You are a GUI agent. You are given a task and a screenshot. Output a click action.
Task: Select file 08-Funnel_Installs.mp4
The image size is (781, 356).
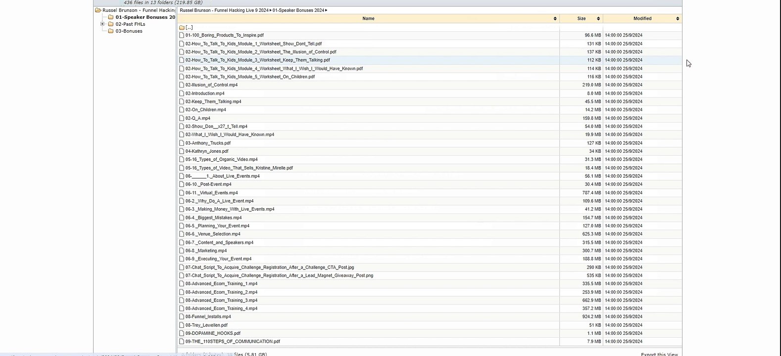pos(208,316)
